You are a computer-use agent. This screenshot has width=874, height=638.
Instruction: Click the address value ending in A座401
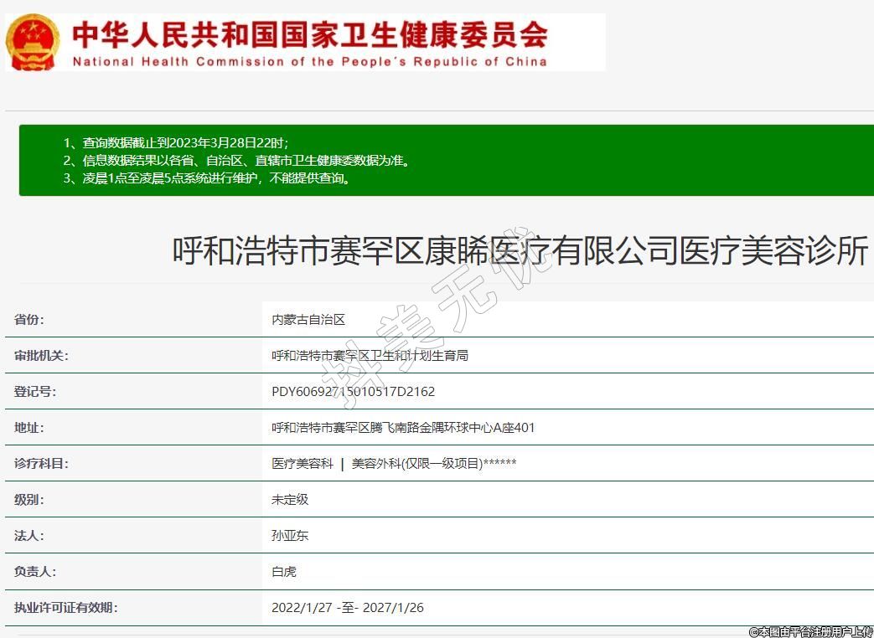point(403,428)
